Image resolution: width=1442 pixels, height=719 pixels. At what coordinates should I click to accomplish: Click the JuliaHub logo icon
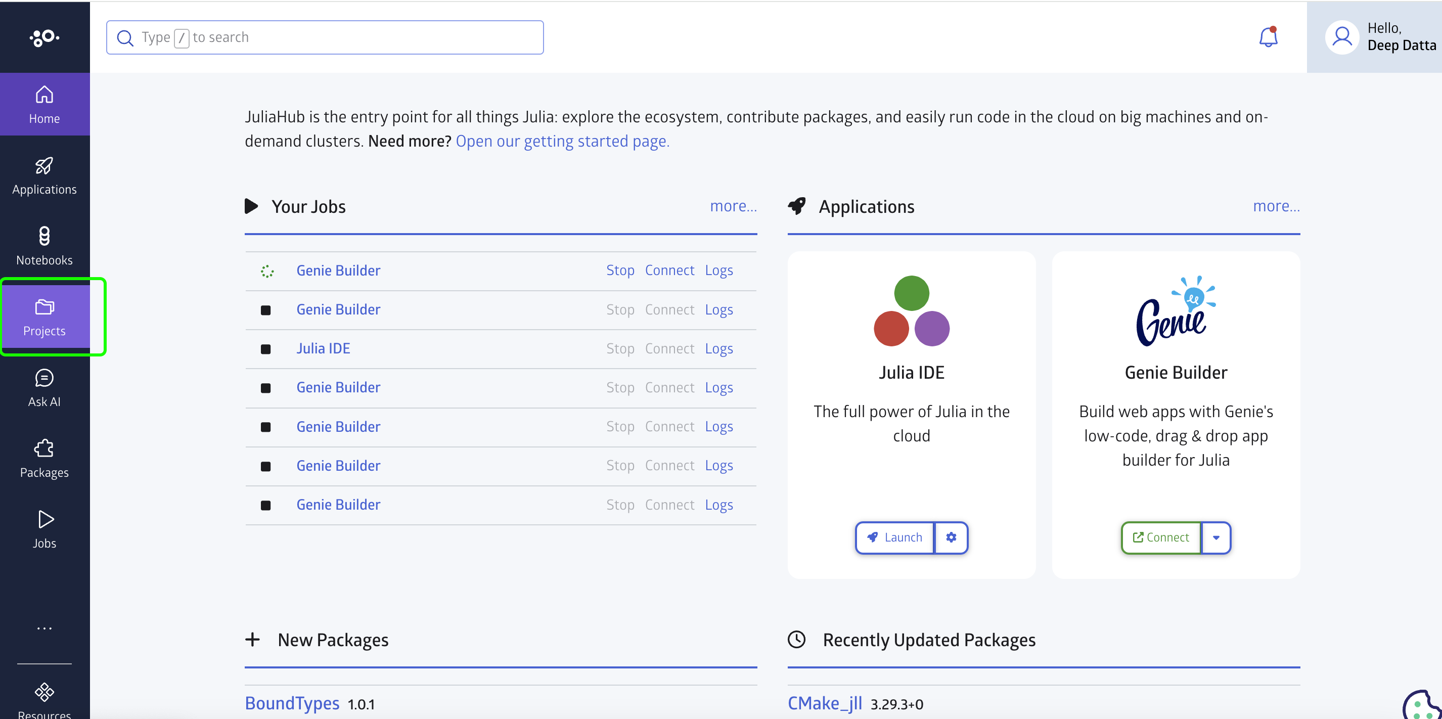click(44, 37)
